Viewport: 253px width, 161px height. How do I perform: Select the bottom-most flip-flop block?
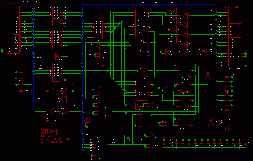pyautogui.click(x=185, y=123)
